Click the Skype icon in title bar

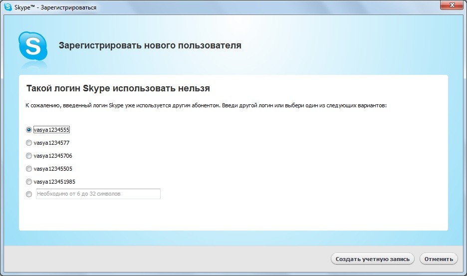[x=8, y=7]
